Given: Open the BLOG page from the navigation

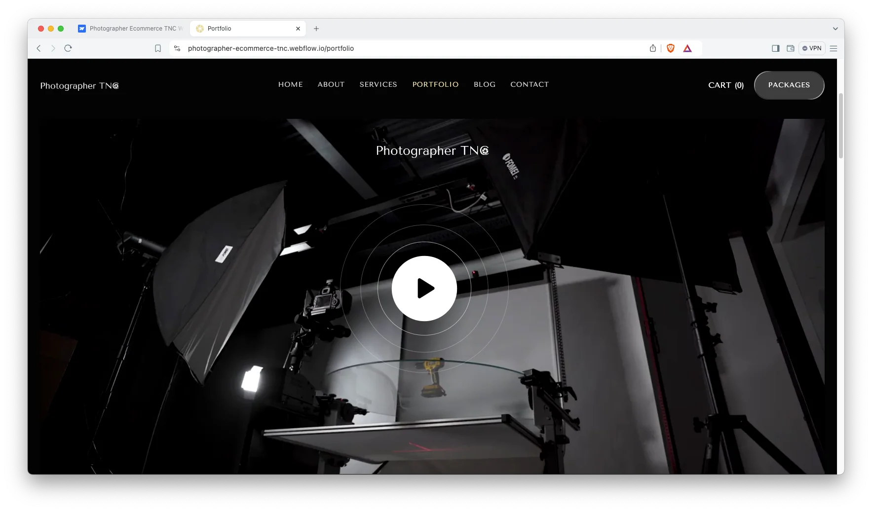Looking at the screenshot, I should pos(484,84).
